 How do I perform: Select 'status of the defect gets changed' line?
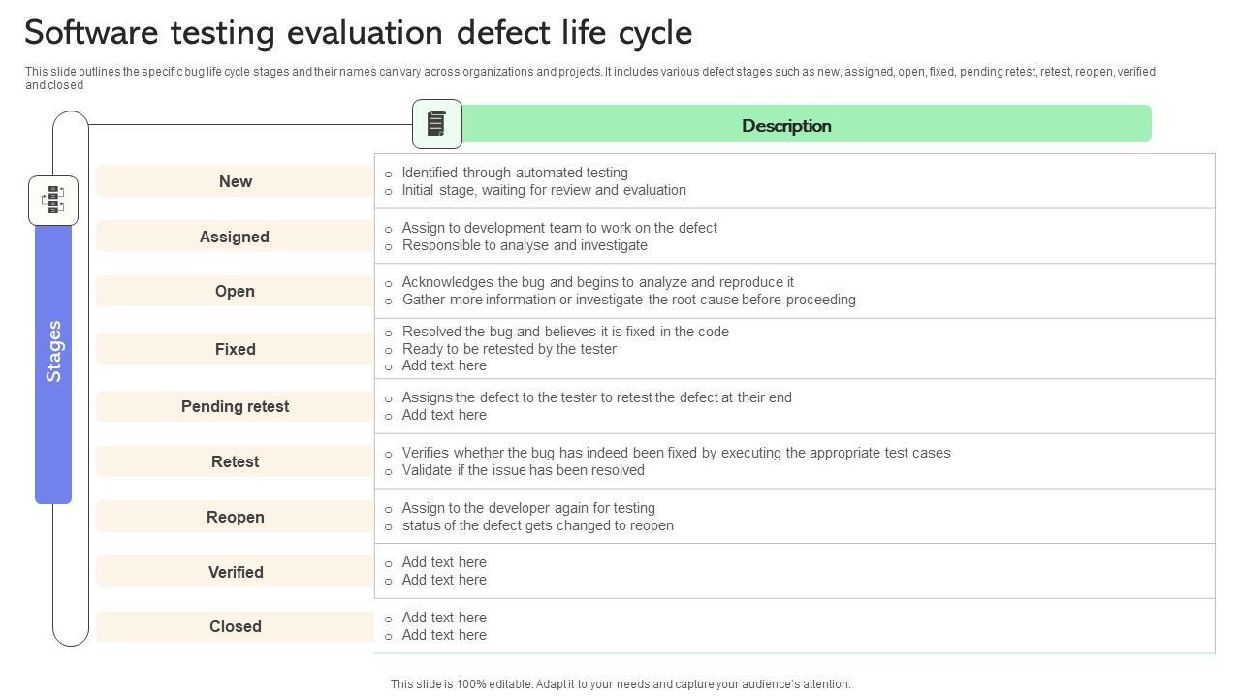pyautogui.click(x=537, y=525)
